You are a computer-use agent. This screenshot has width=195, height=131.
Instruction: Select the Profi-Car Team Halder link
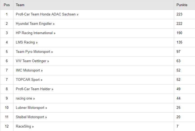pyautogui.click(x=35, y=89)
